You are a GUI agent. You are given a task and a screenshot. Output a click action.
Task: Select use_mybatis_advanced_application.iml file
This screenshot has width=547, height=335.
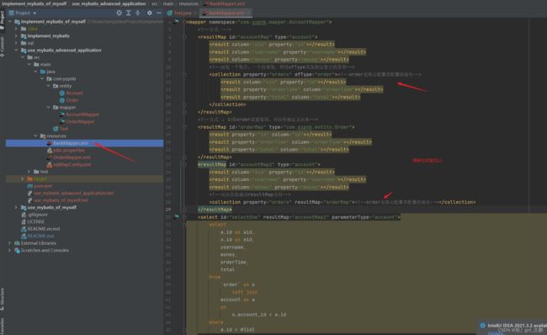(x=73, y=193)
